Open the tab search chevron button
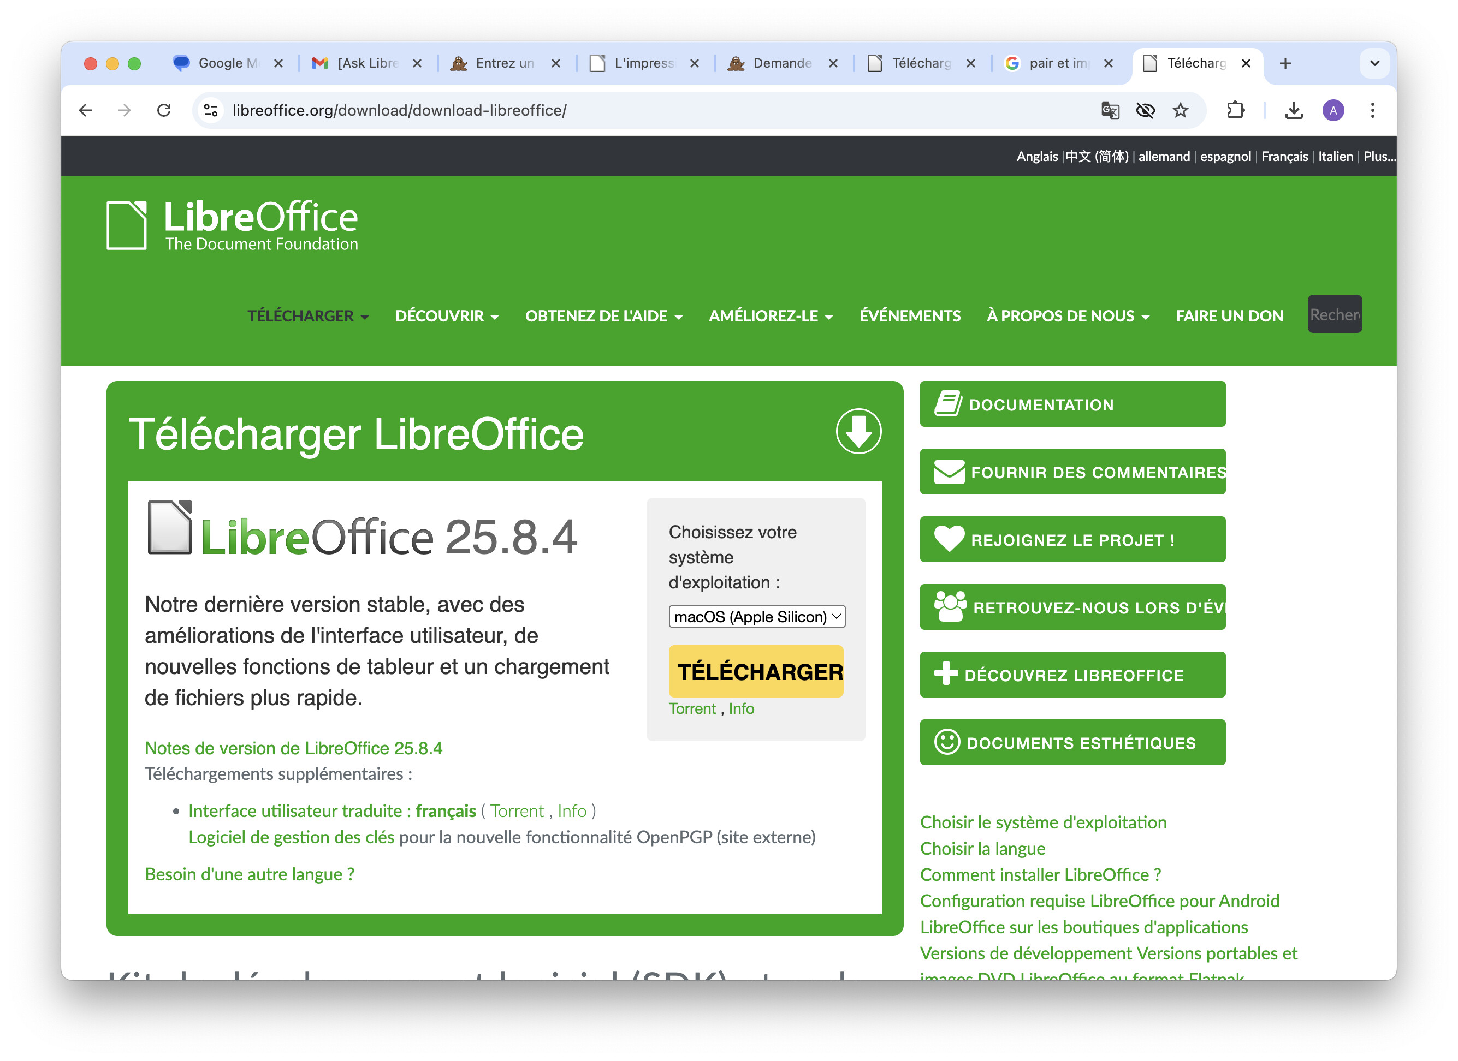This screenshot has width=1458, height=1061. coord(1374,63)
